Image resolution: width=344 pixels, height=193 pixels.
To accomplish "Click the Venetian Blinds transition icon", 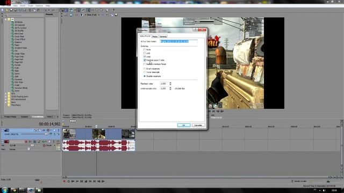I will pos(12,88).
